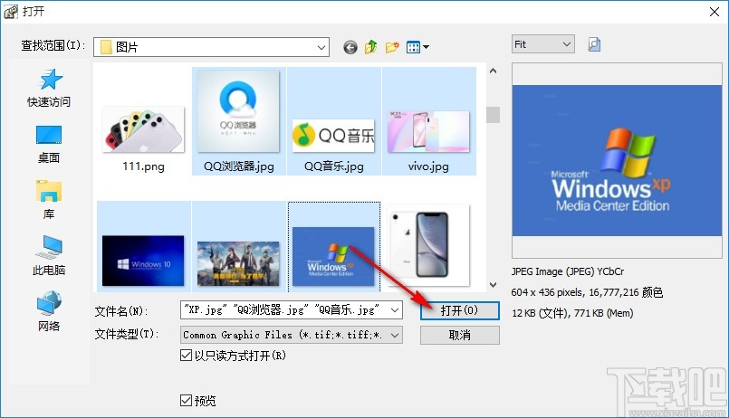Open the view menu icon

click(x=417, y=47)
